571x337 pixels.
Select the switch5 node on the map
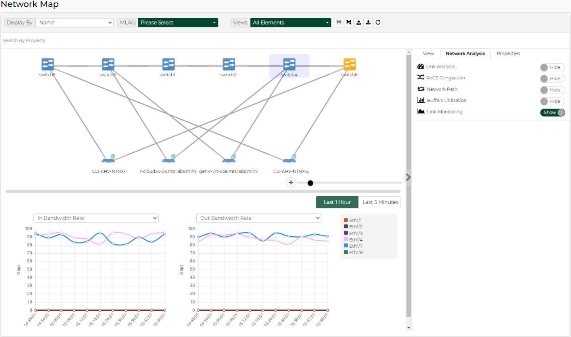pos(48,64)
